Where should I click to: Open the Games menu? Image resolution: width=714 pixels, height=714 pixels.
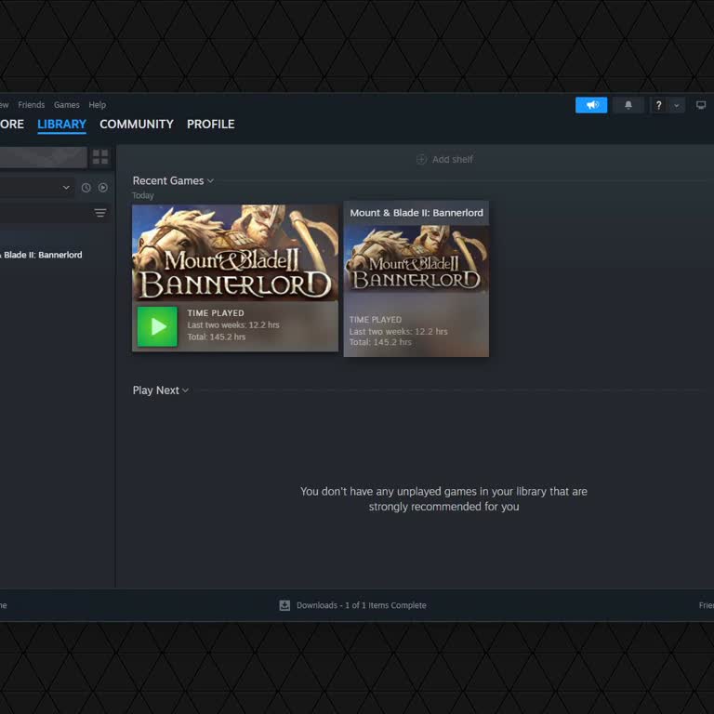[67, 105]
